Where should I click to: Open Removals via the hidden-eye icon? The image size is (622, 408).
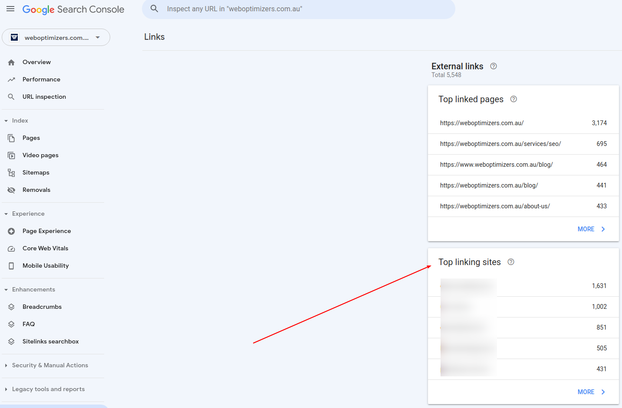(12, 190)
